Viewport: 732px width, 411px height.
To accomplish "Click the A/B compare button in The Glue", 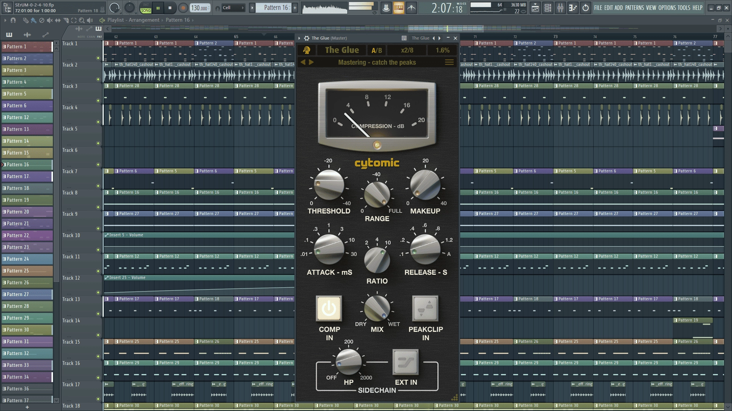I will [377, 50].
